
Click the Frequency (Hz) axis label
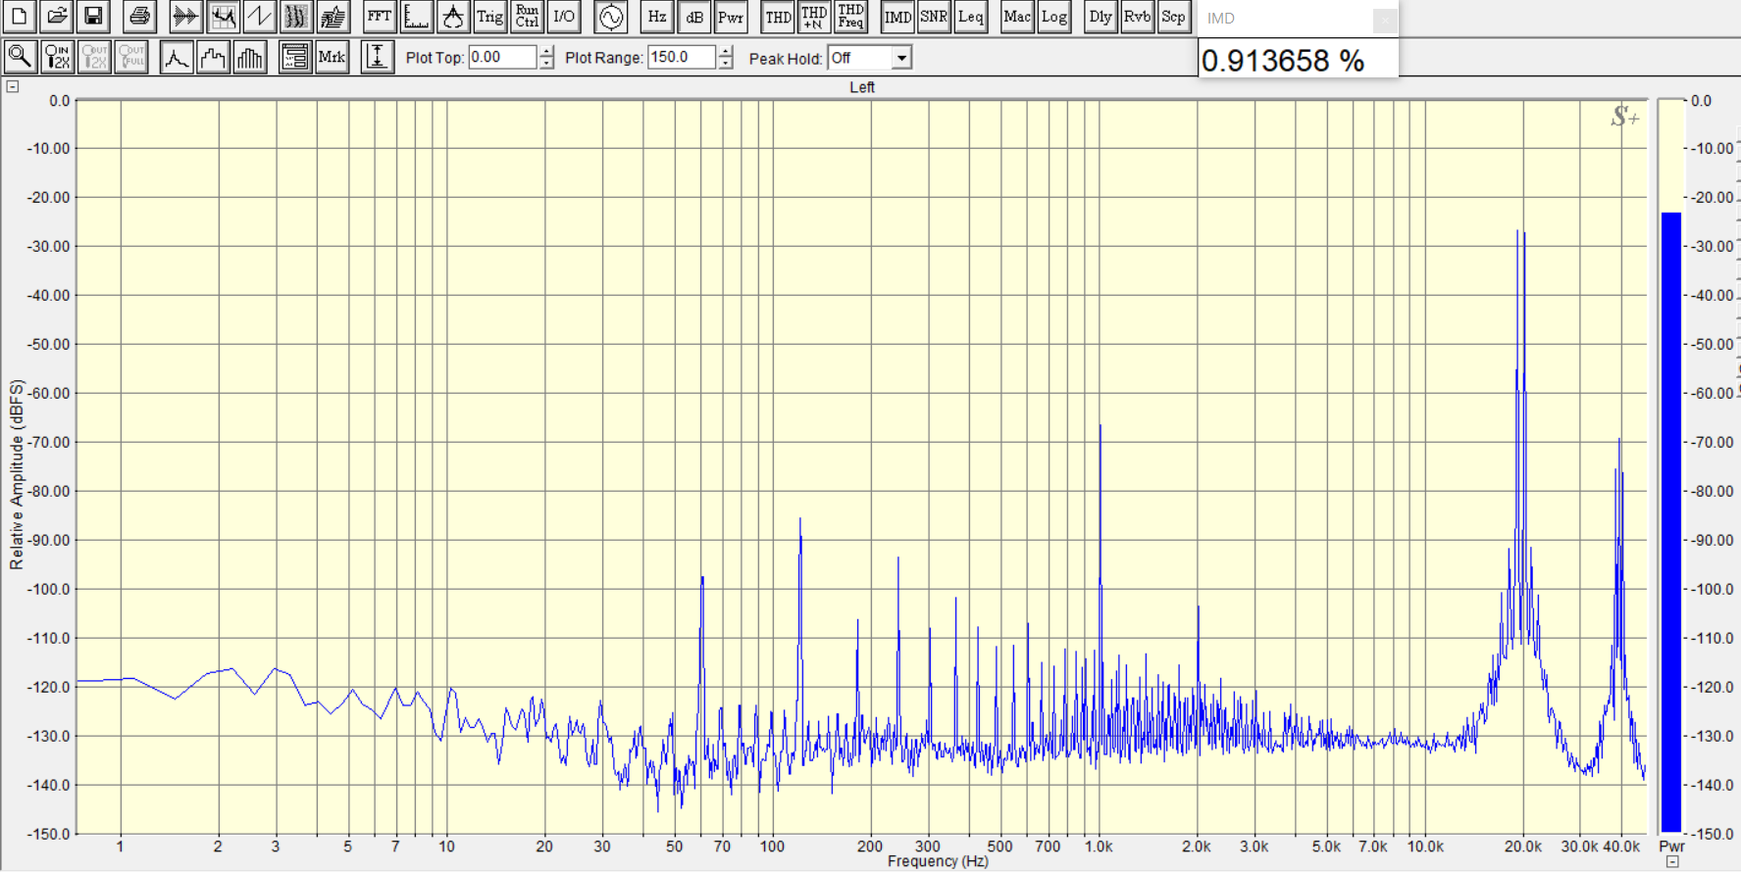click(x=938, y=861)
